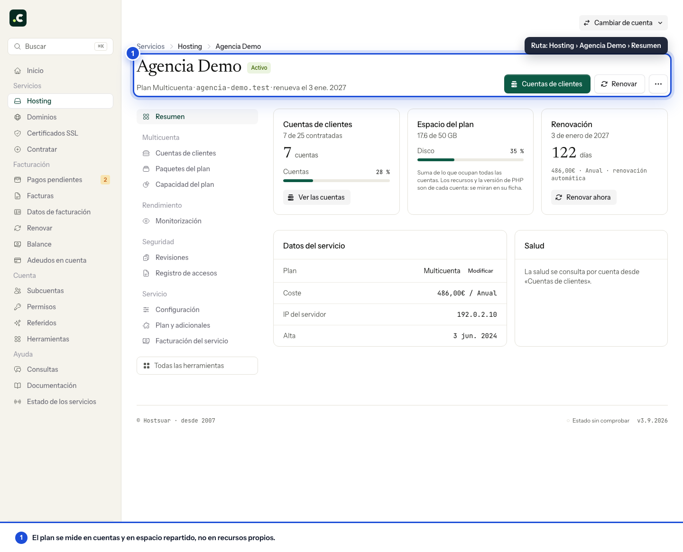This screenshot has width=683, height=552.
Task: Click the Disco 35% usage bar
Action: coord(471,160)
